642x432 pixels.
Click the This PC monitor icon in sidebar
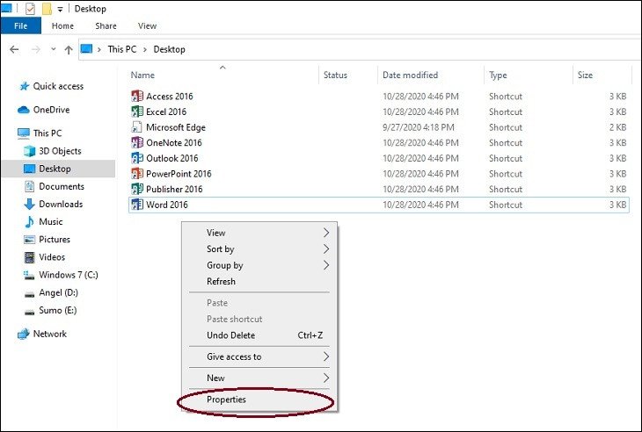[24, 133]
